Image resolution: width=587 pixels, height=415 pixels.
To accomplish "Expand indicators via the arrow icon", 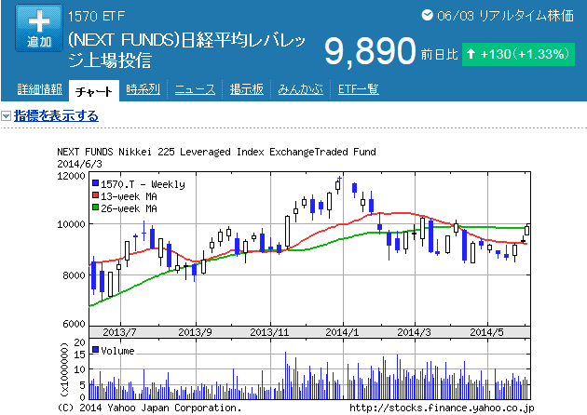I will (x=6, y=116).
